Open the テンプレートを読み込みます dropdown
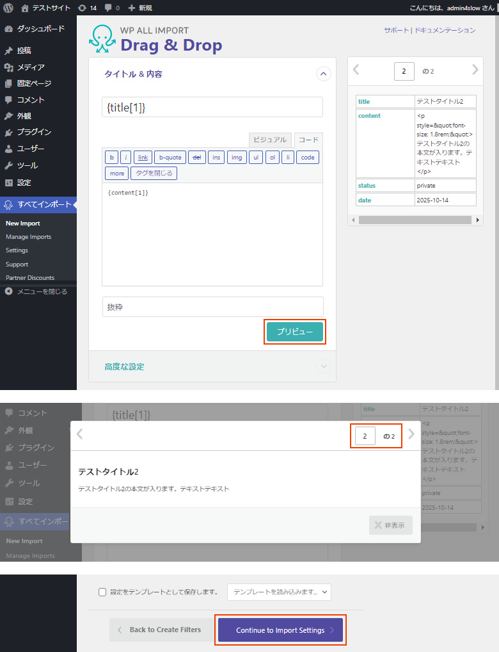Viewport: 499px width, 652px height. [x=279, y=592]
